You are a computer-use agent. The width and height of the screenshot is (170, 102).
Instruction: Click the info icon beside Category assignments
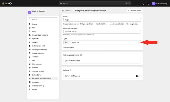[x=81, y=55]
